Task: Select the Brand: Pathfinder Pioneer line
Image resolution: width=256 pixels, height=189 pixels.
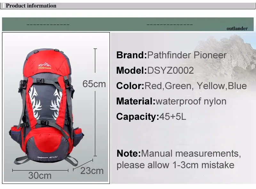Action: coord(171,55)
